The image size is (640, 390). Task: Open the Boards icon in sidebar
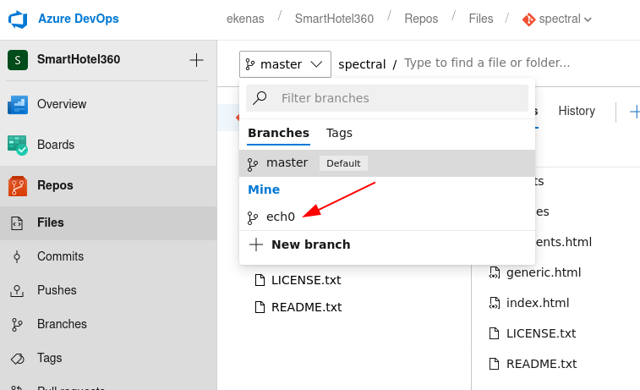(18, 145)
